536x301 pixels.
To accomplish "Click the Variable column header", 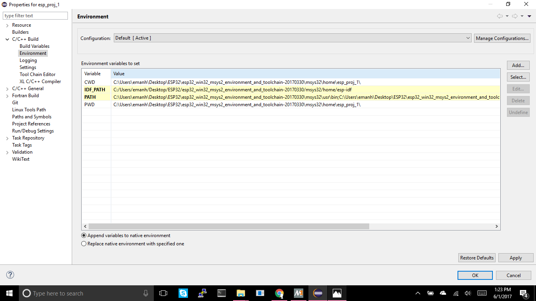I will 97,74.
